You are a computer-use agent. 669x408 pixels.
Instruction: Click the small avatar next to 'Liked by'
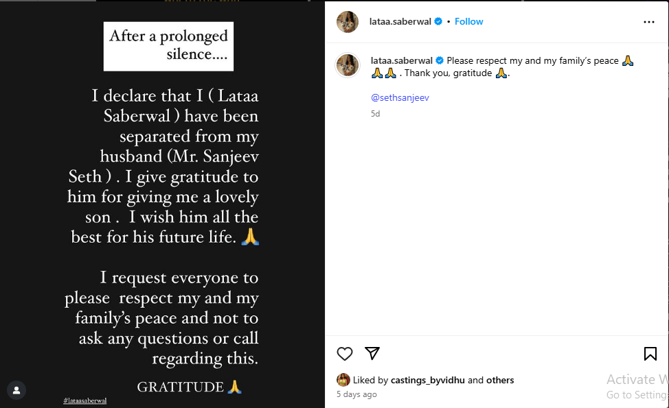(343, 380)
